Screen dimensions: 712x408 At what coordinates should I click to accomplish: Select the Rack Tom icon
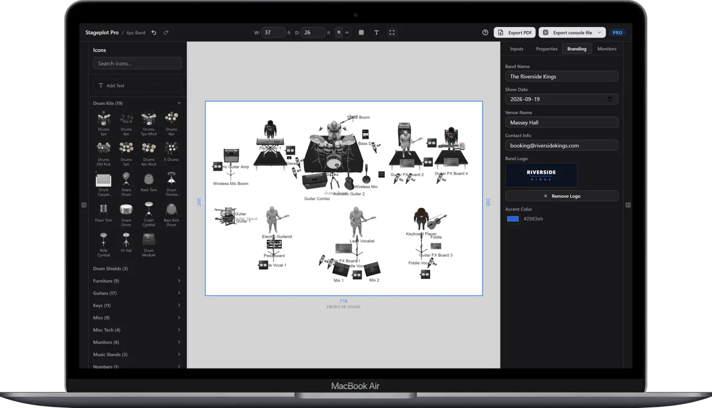pos(149,182)
